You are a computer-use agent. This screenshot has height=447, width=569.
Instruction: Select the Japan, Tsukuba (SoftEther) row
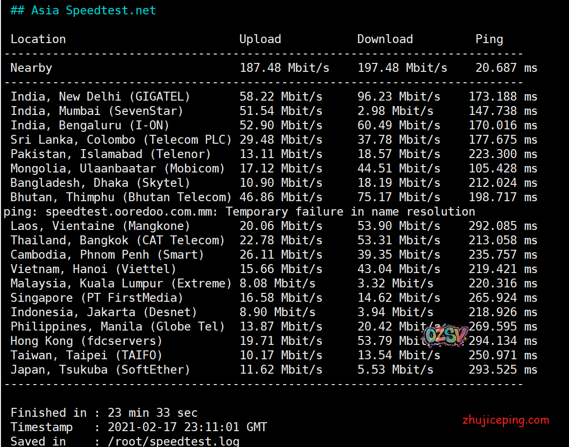(x=100, y=370)
